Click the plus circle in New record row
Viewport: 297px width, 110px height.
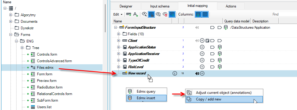[x=202, y=74]
